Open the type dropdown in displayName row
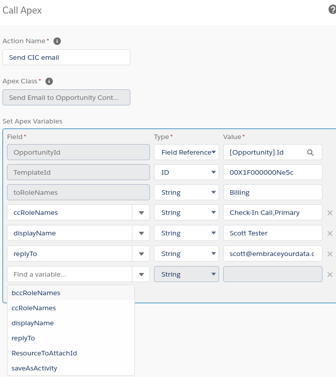The image size is (336, 377). tap(187, 233)
